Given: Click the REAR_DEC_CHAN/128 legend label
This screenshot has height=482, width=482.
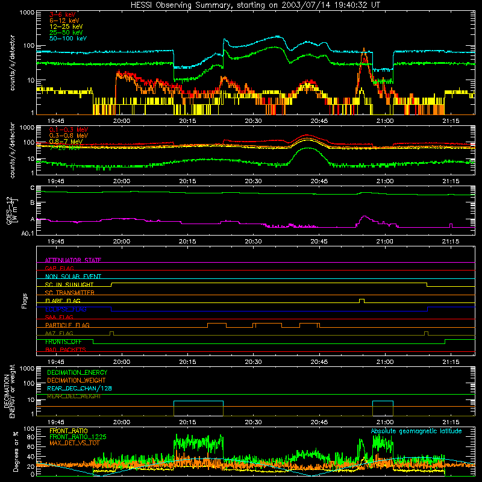Looking at the screenshot, I should click(x=80, y=388).
